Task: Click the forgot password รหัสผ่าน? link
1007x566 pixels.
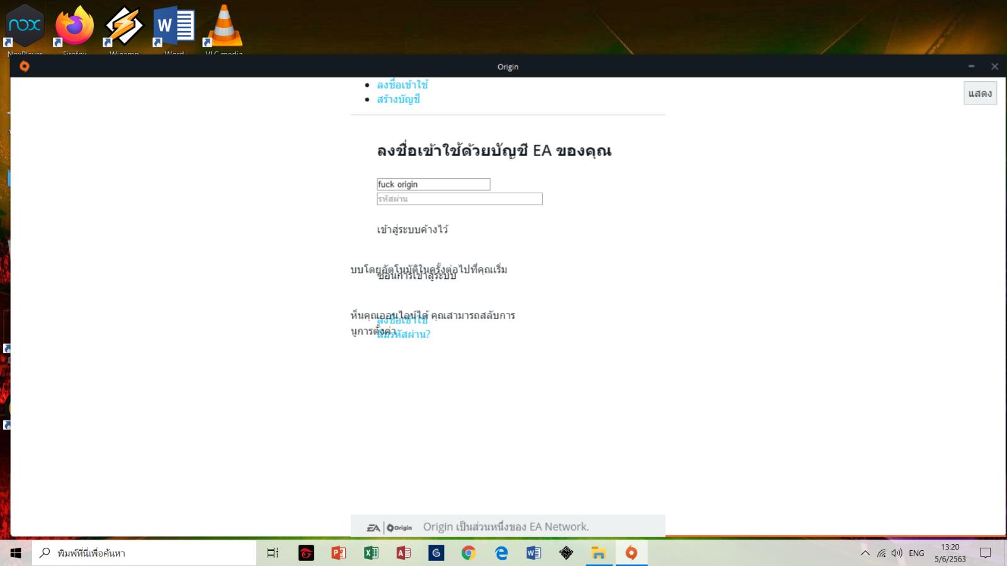Action: coord(404,334)
